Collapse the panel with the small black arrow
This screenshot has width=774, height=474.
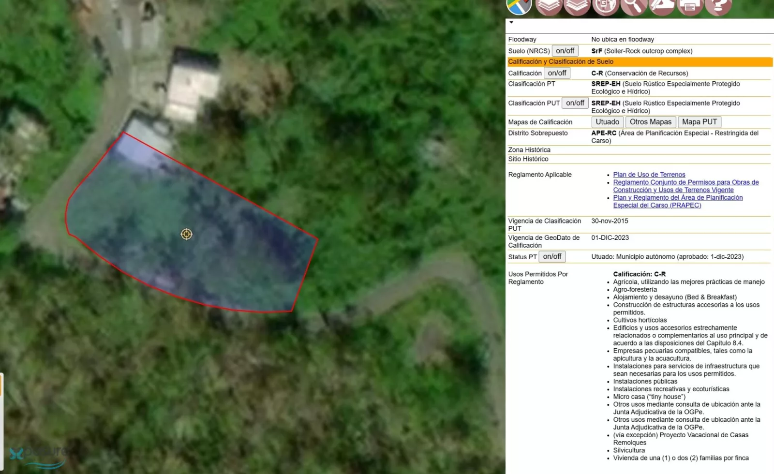coord(511,22)
